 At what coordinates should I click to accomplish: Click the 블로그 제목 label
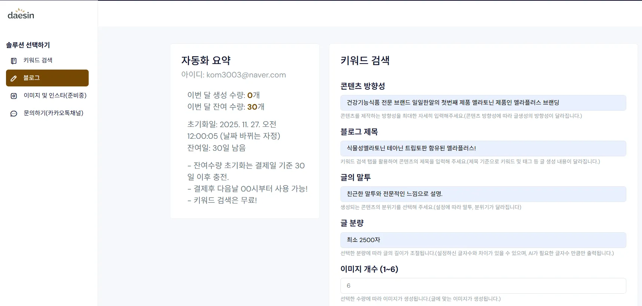pos(359,132)
